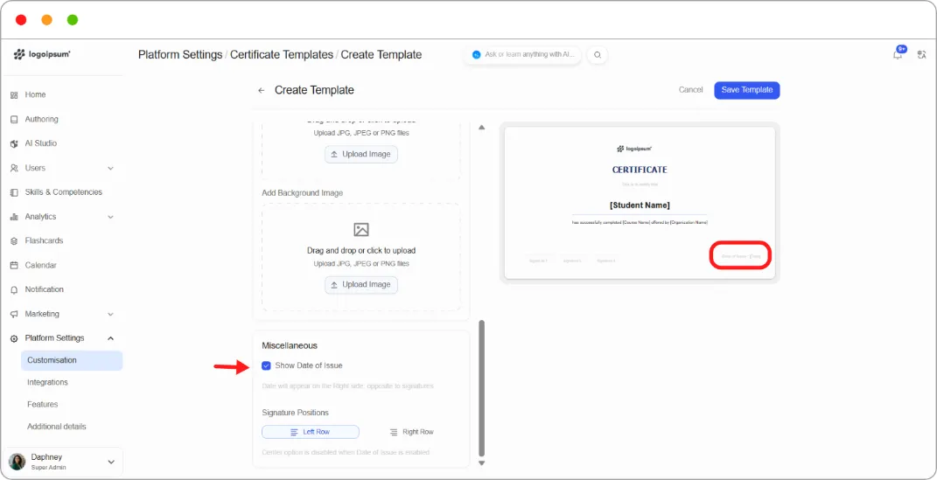Click [Student Name] in certificate preview
Image resolution: width=937 pixels, height=480 pixels.
(x=640, y=205)
